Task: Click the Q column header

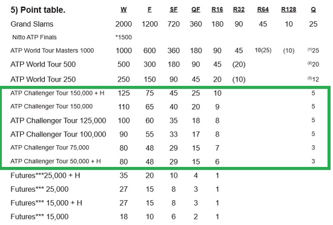Action: tap(313, 10)
